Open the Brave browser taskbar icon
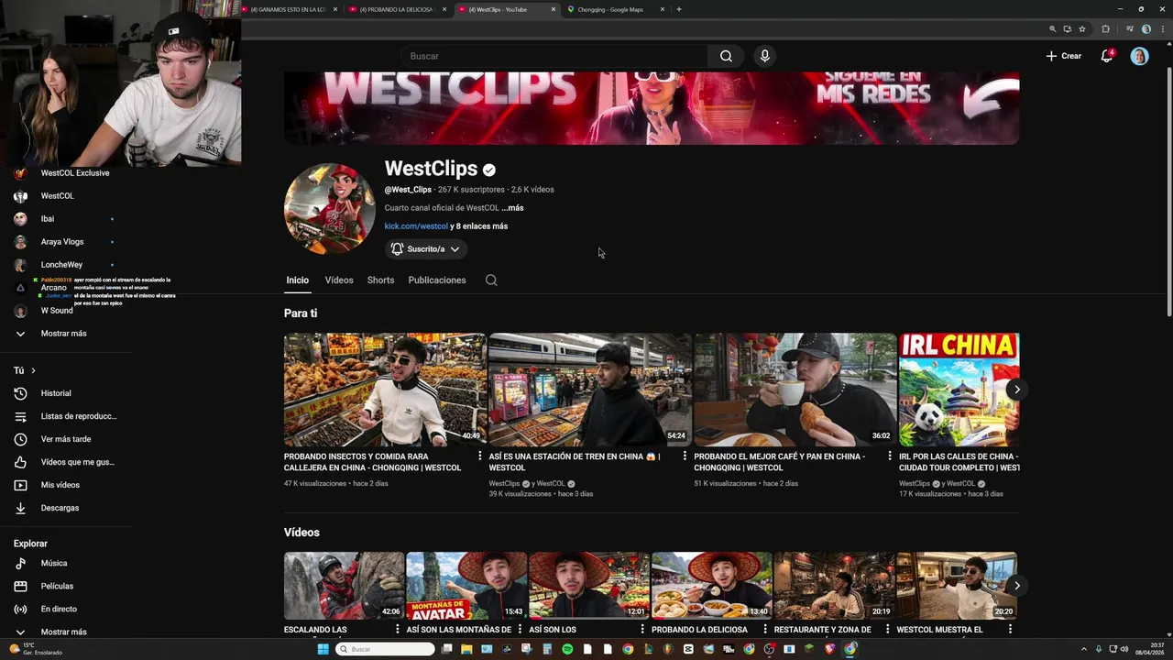Screen dimensions: 1173x660 click(x=830, y=649)
